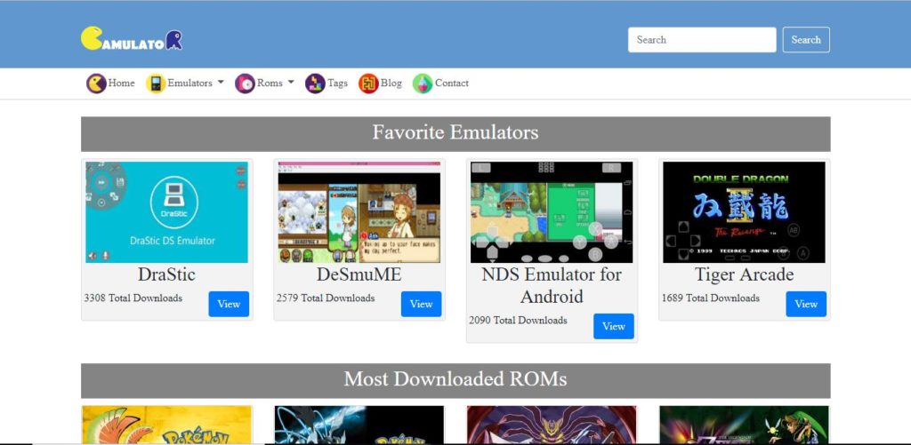Click the Most Downloaded ROMs heading

coord(455,379)
